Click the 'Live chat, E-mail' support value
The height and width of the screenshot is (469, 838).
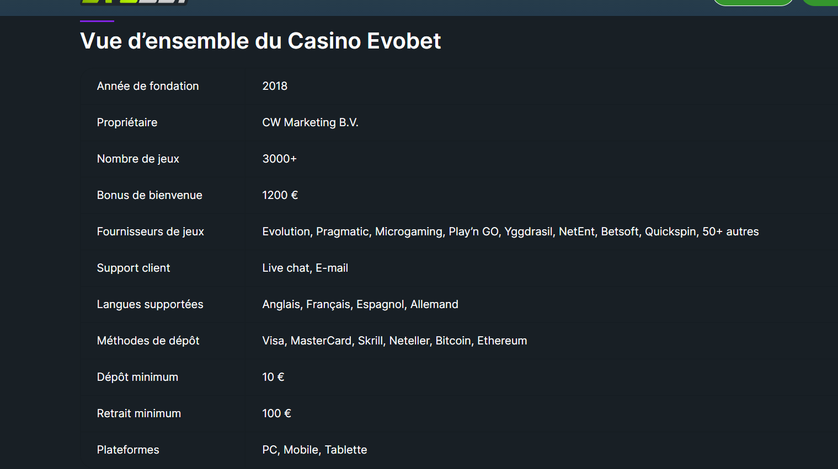[x=305, y=268]
